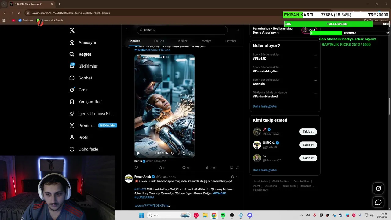Bookmark the Talisca video post
The height and width of the screenshot is (220, 391).
coord(232,167)
